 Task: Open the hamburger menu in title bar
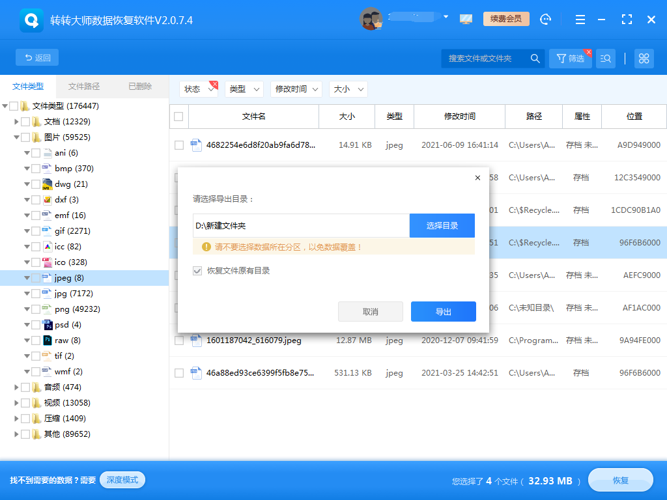[x=580, y=20]
